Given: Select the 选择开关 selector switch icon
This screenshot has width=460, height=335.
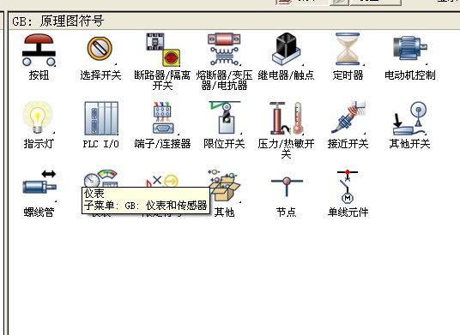Looking at the screenshot, I should 100,50.
